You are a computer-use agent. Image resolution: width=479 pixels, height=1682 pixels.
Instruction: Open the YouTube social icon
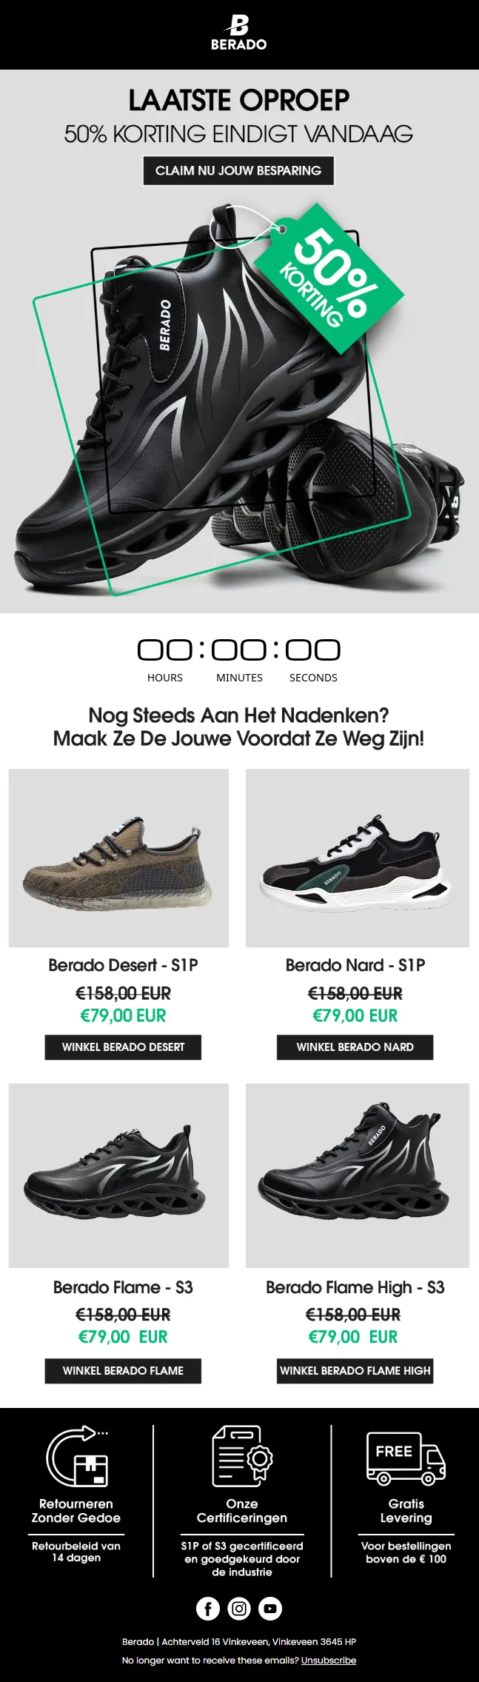(x=270, y=1608)
